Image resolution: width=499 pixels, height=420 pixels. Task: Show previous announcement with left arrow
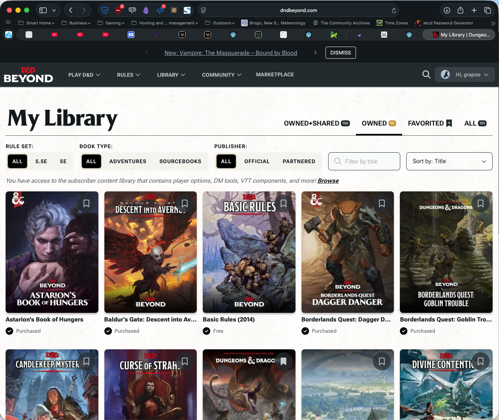pos(146,53)
